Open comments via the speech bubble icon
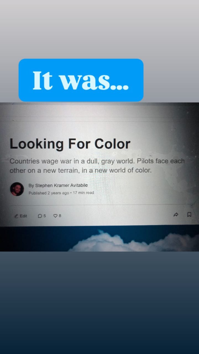Viewport: 199px width, 354px height. click(40, 216)
